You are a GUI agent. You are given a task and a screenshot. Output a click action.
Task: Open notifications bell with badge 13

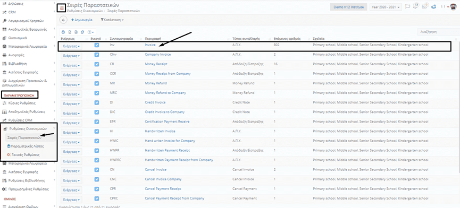tap(416, 7)
